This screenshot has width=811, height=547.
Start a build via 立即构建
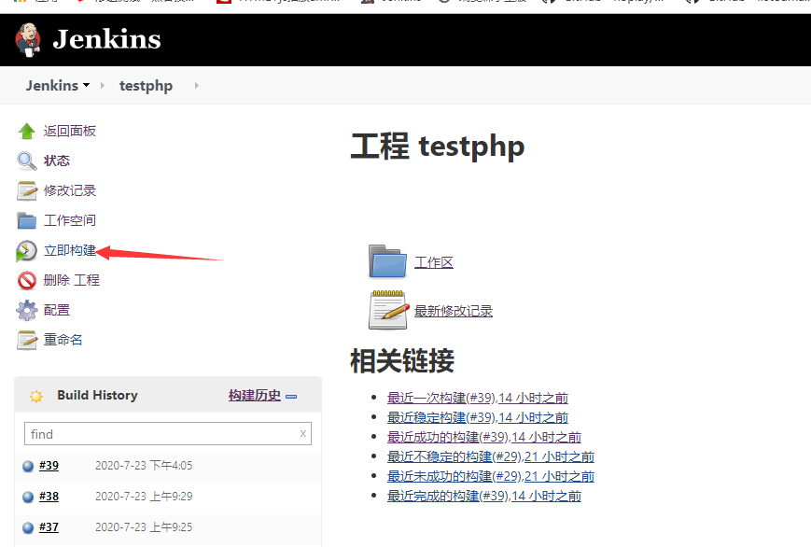(x=70, y=250)
